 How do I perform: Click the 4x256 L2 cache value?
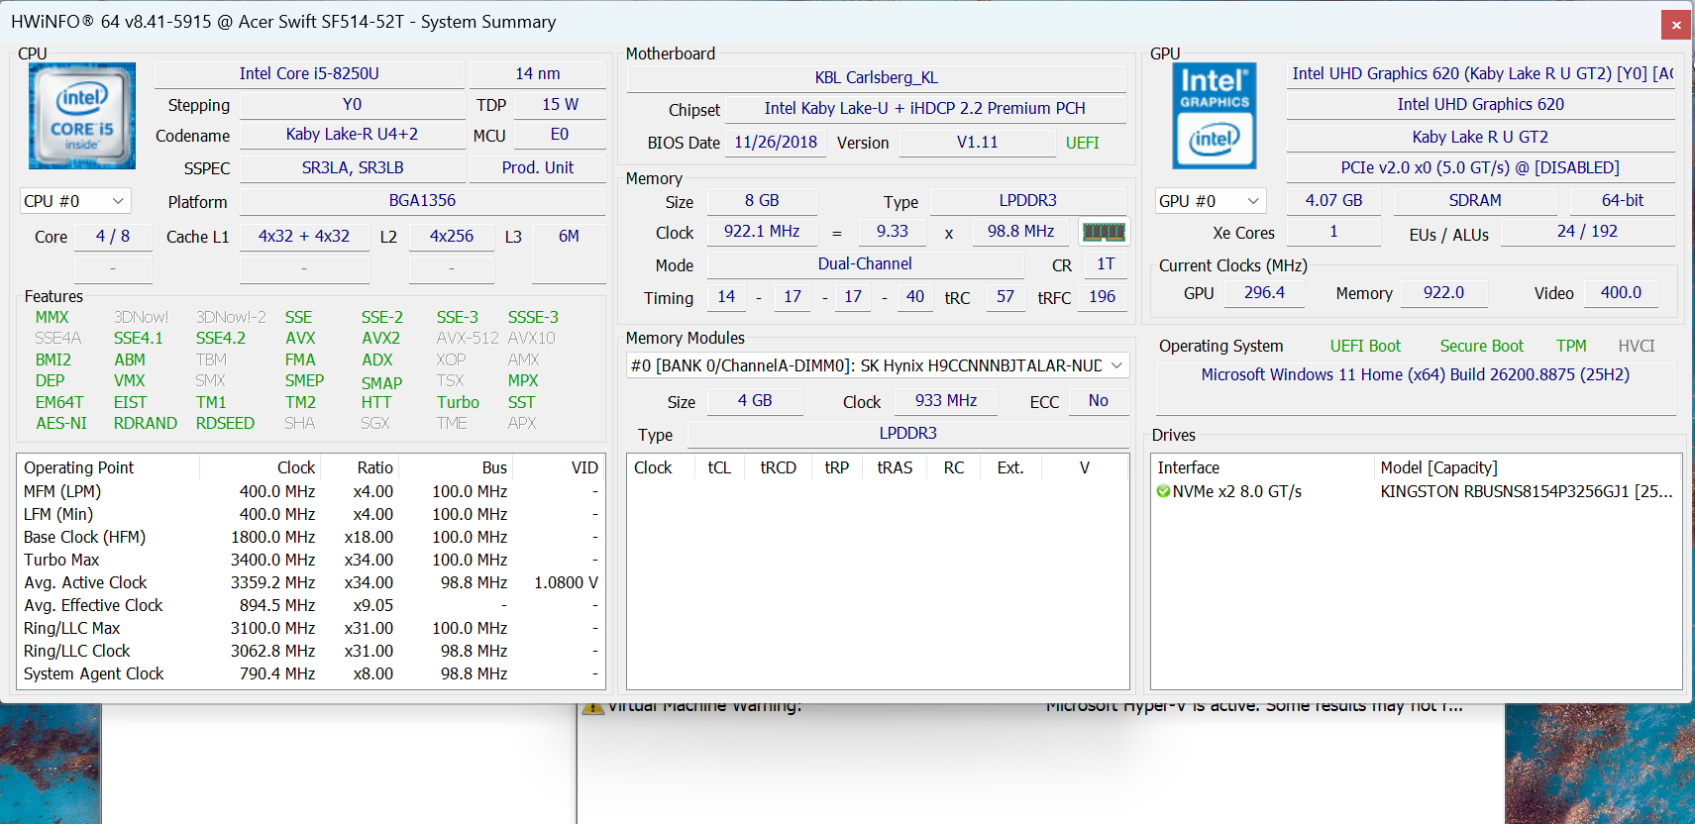[x=452, y=236]
